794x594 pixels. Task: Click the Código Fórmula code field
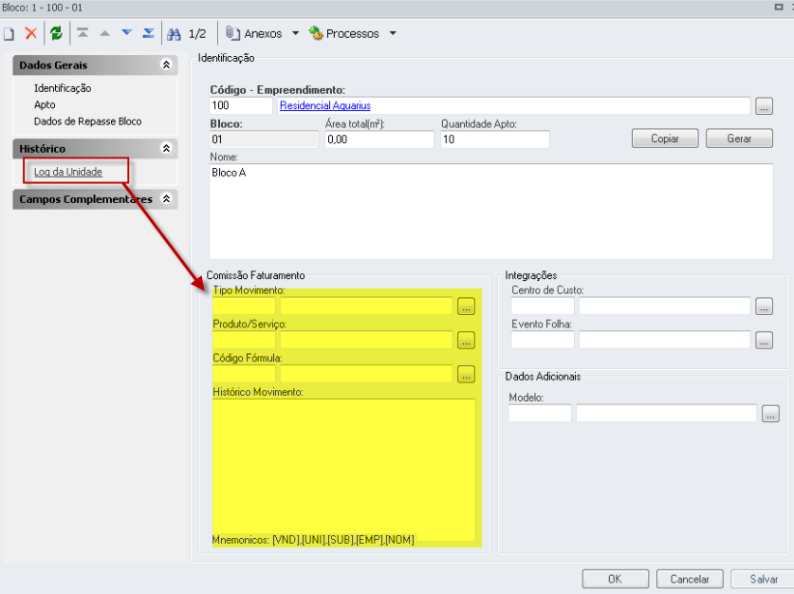pyautogui.click(x=244, y=374)
